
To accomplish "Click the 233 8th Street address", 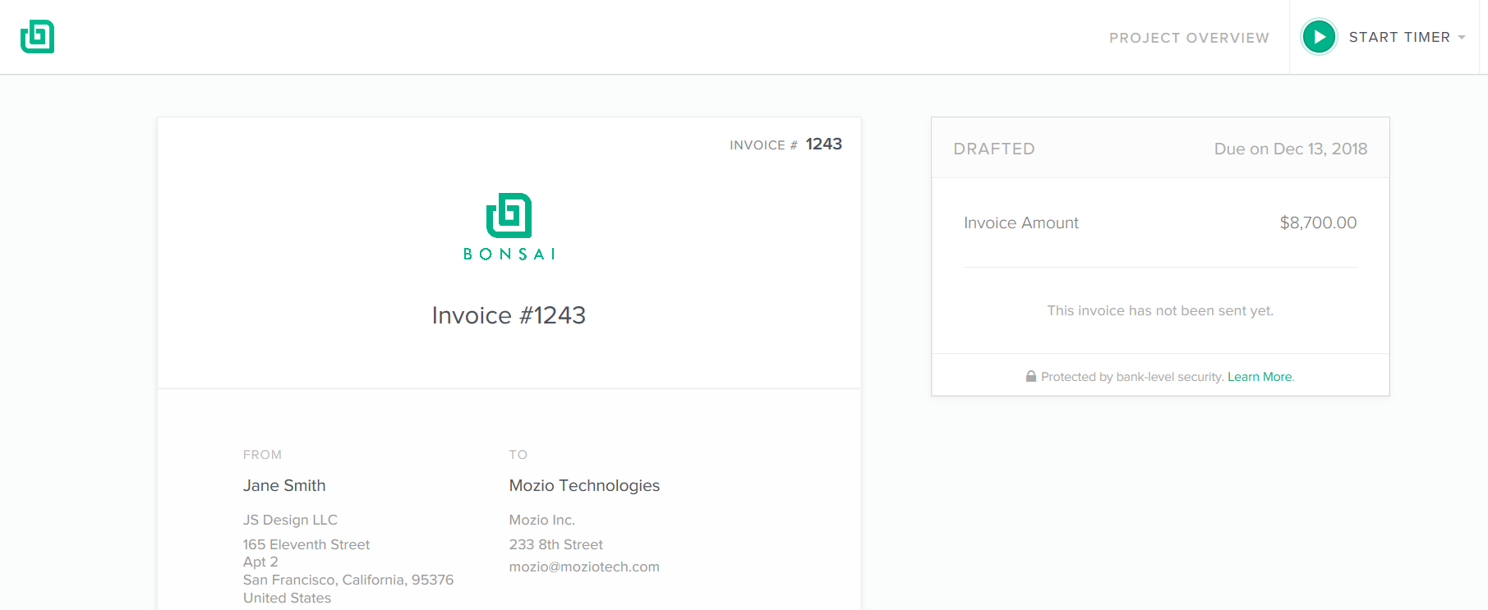I will 556,544.
